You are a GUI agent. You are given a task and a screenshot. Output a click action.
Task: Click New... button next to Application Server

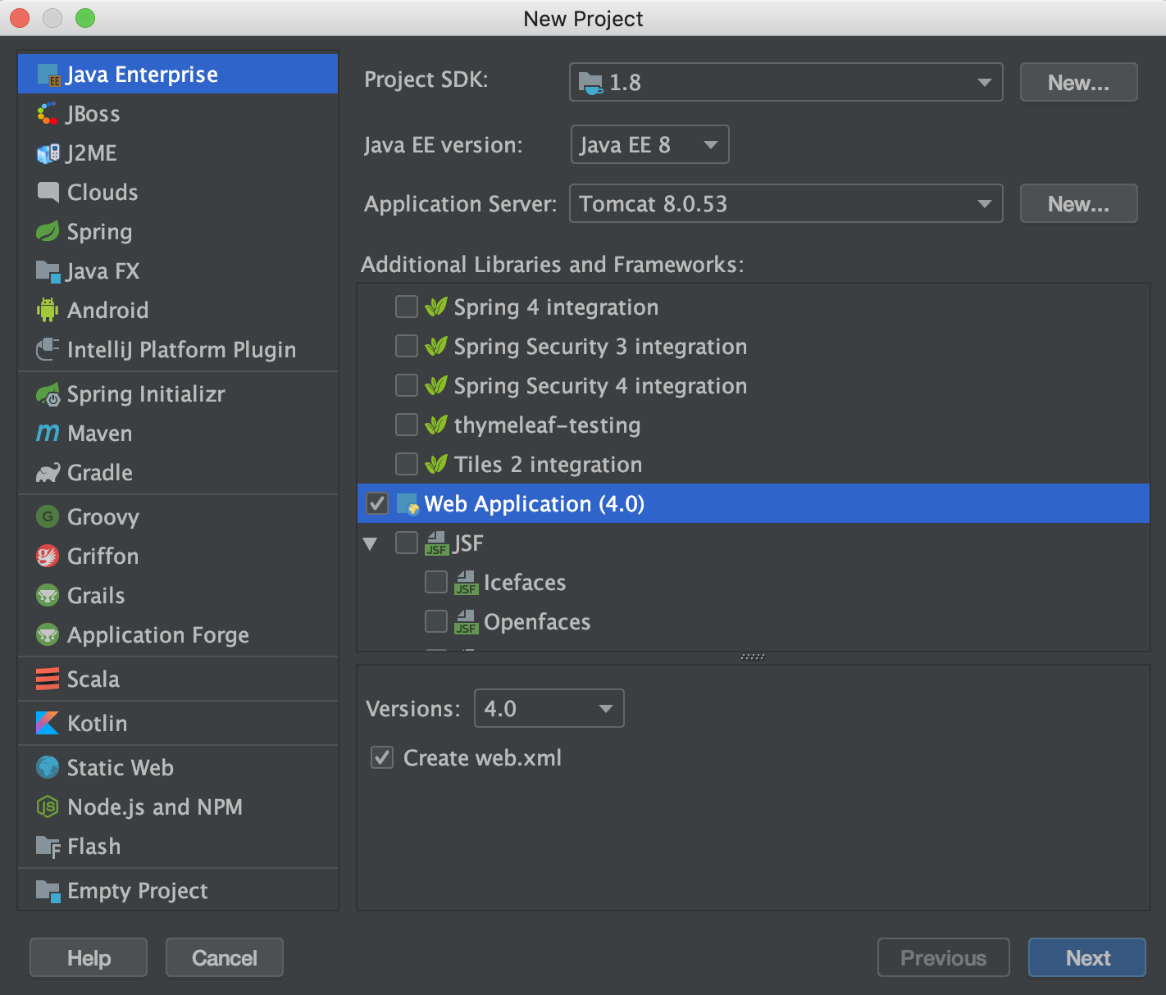coord(1078,203)
